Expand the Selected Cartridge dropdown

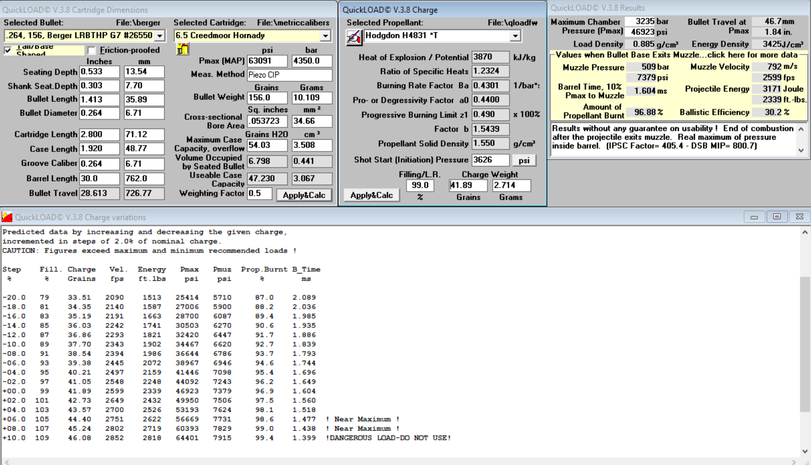pyautogui.click(x=325, y=36)
